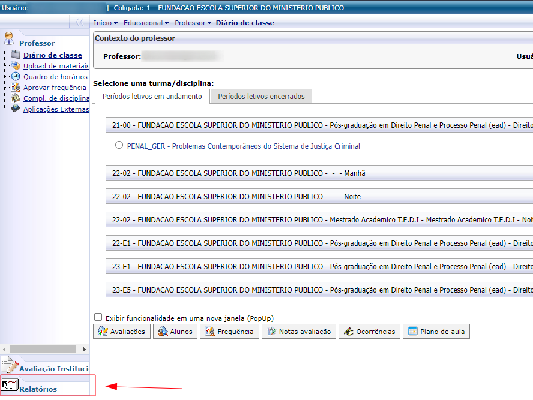Open the Início dropdown menu
Image resolution: width=533 pixels, height=400 pixels.
tap(106, 23)
